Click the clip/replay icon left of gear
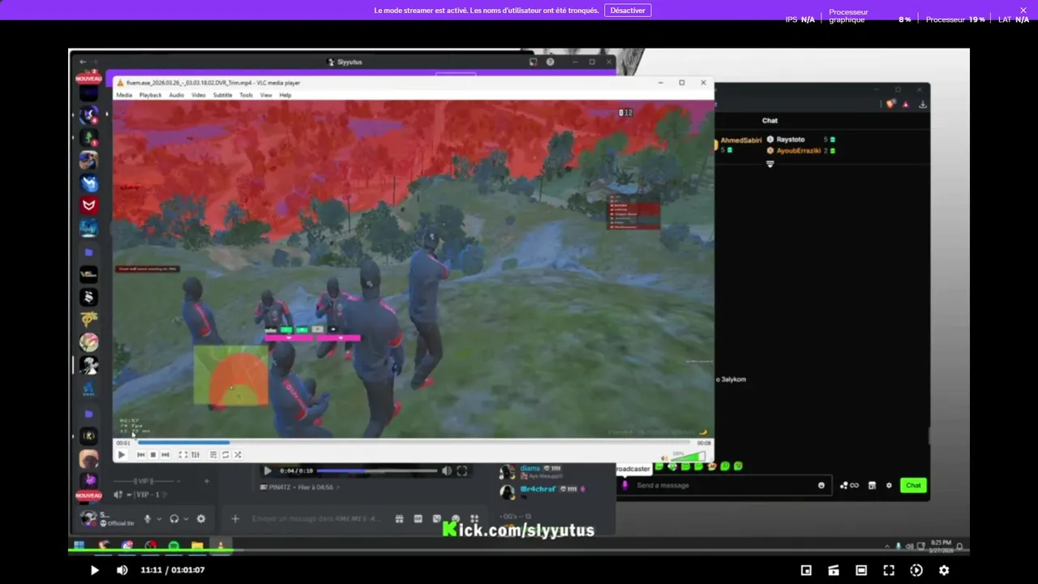The image size is (1038, 584). tap(916, 570)
